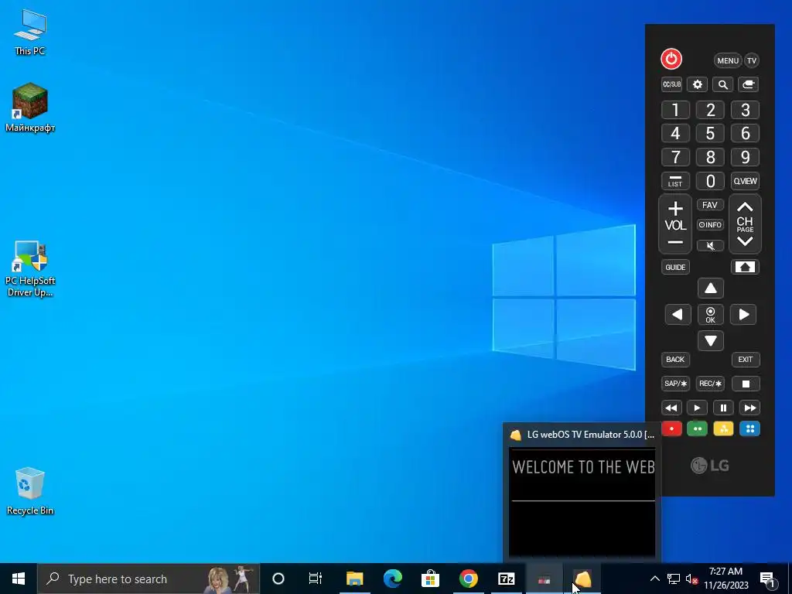The height and width of the screenshot is (594, 792).
Task: Click number 0 on remote keypad
Action: [710, 181]
